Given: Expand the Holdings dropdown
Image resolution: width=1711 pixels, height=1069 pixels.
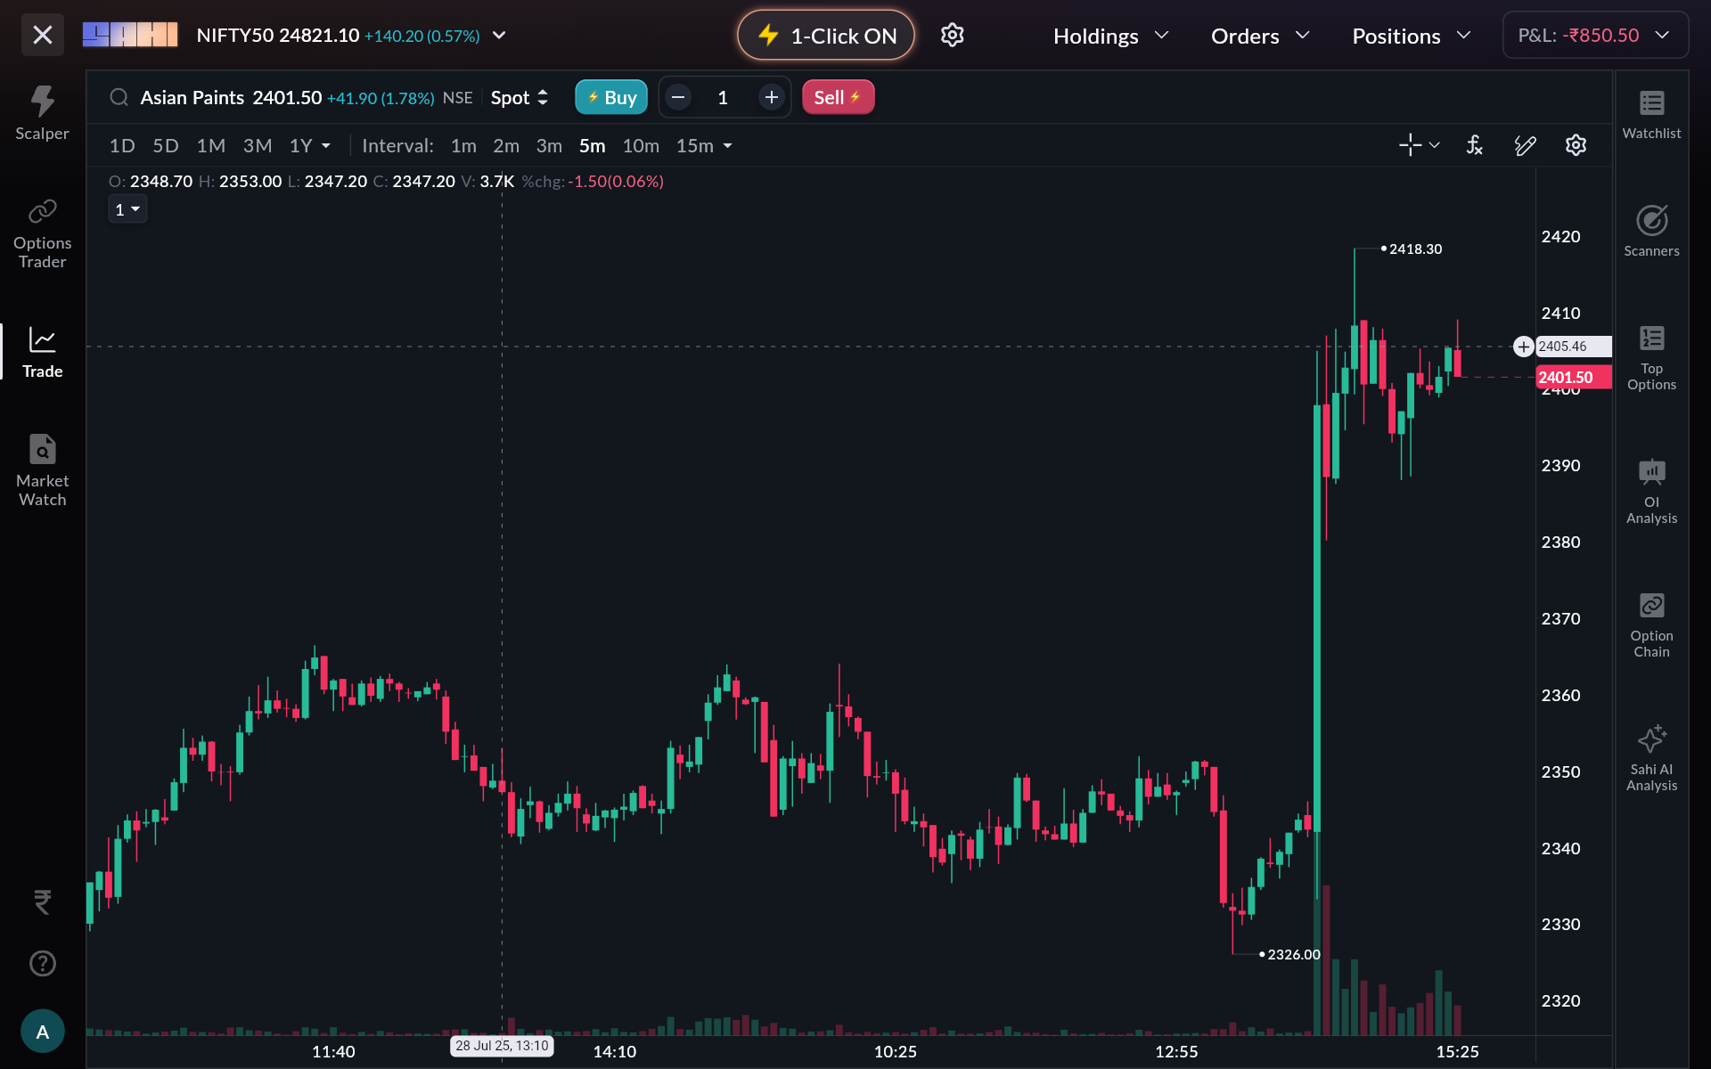Looking at the screenshot, I should click(x=1110, y=36).
